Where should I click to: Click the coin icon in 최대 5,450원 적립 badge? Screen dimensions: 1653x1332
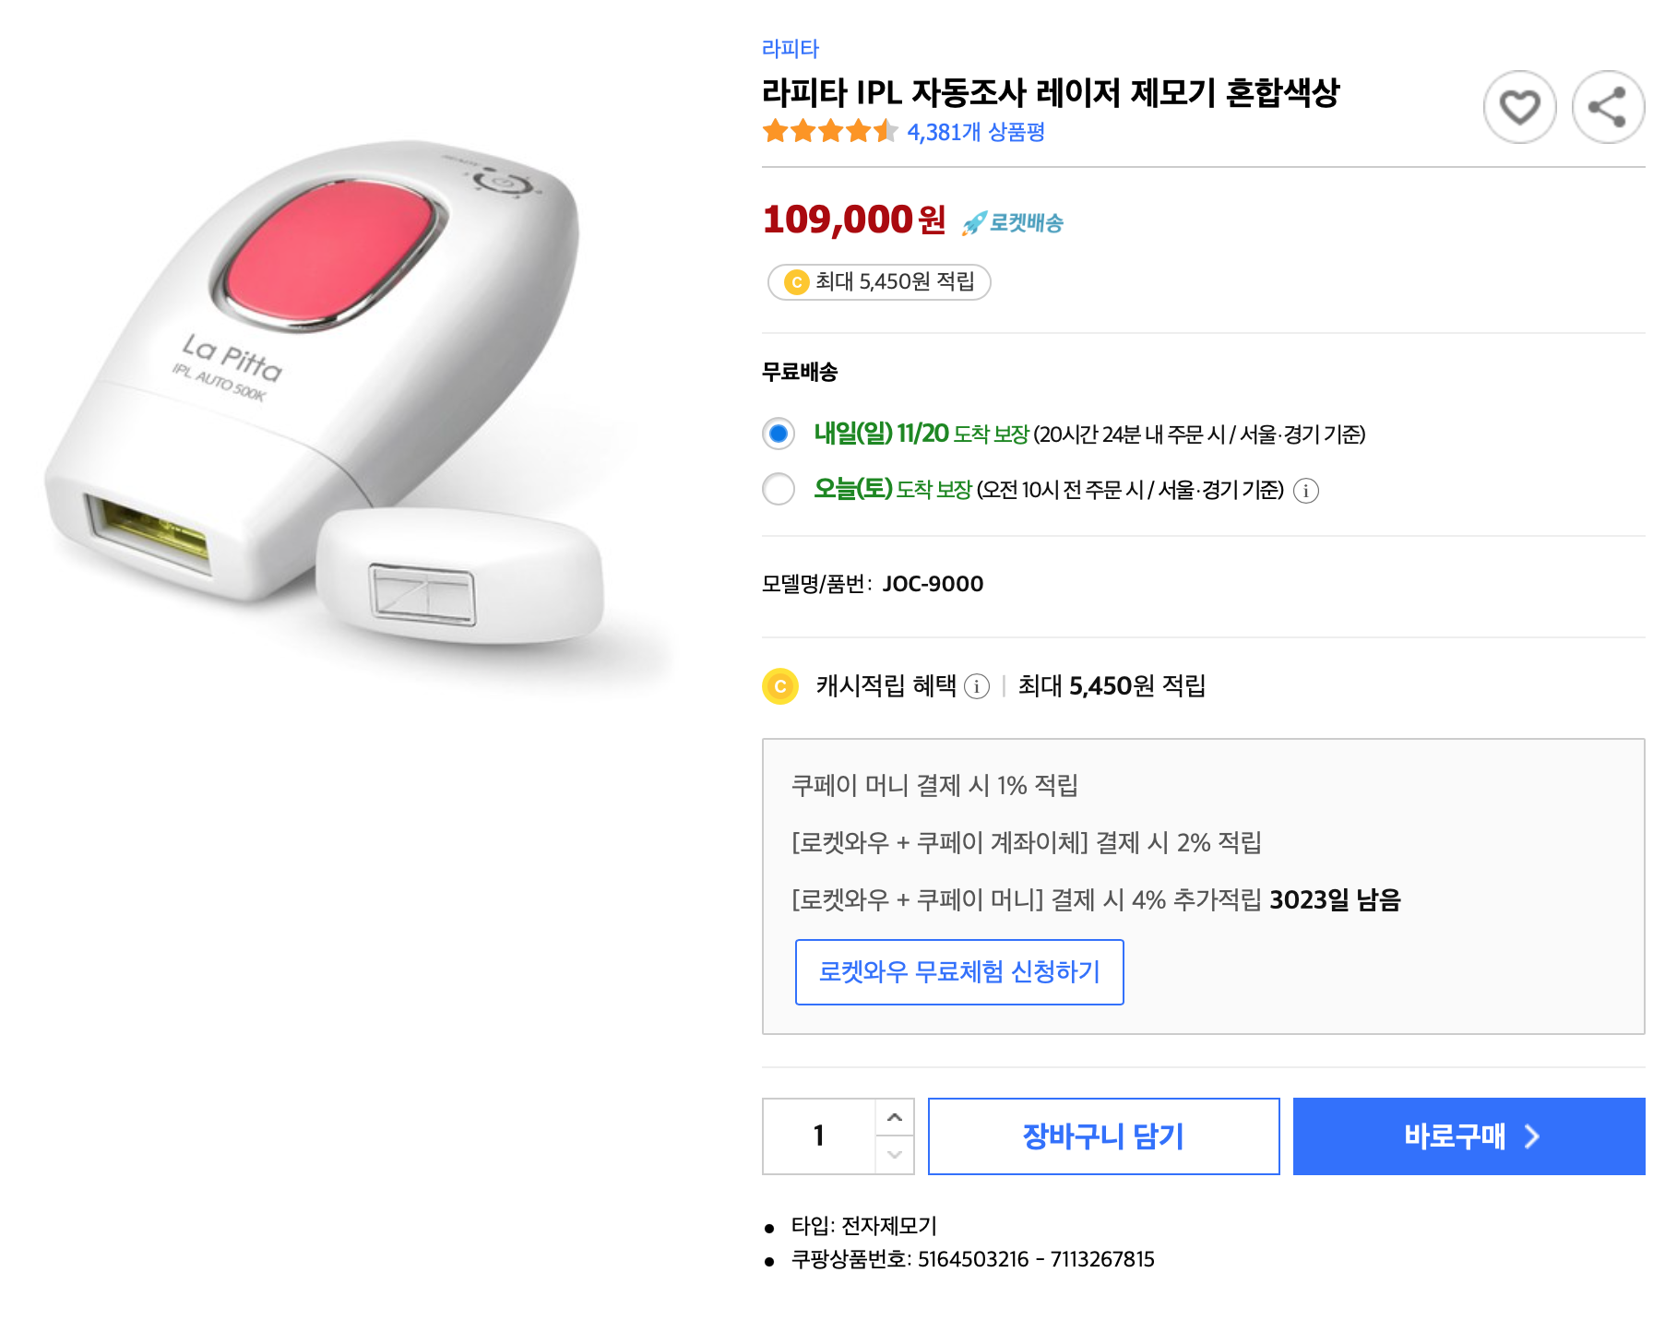pyautogui.click(x=796, y=282)
